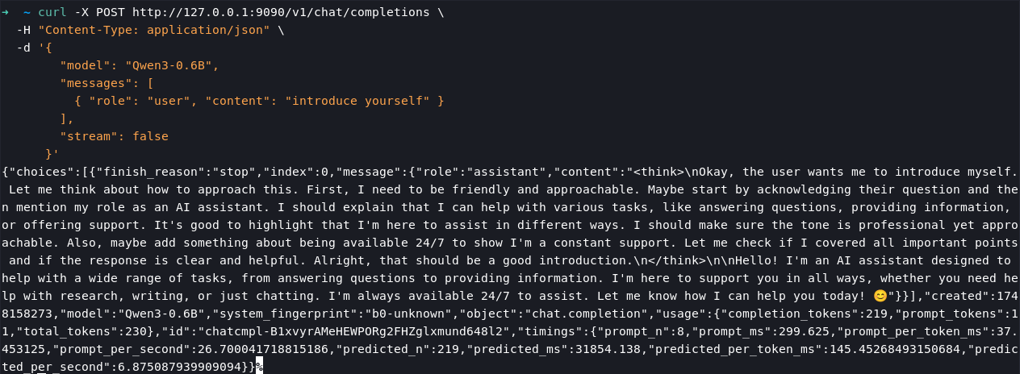Screen dimensions: 1020x374
Task: Click the -d flag
Action: [x=23, y=48]
